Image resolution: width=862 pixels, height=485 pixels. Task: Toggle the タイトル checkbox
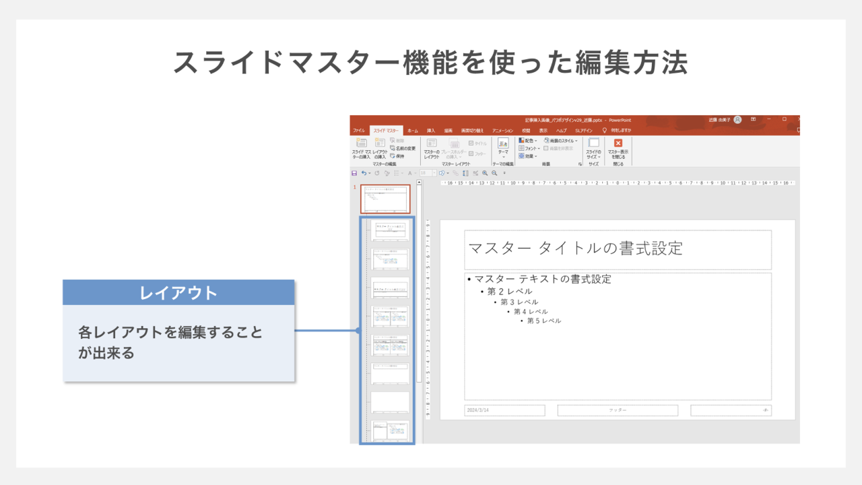[477, 143]
